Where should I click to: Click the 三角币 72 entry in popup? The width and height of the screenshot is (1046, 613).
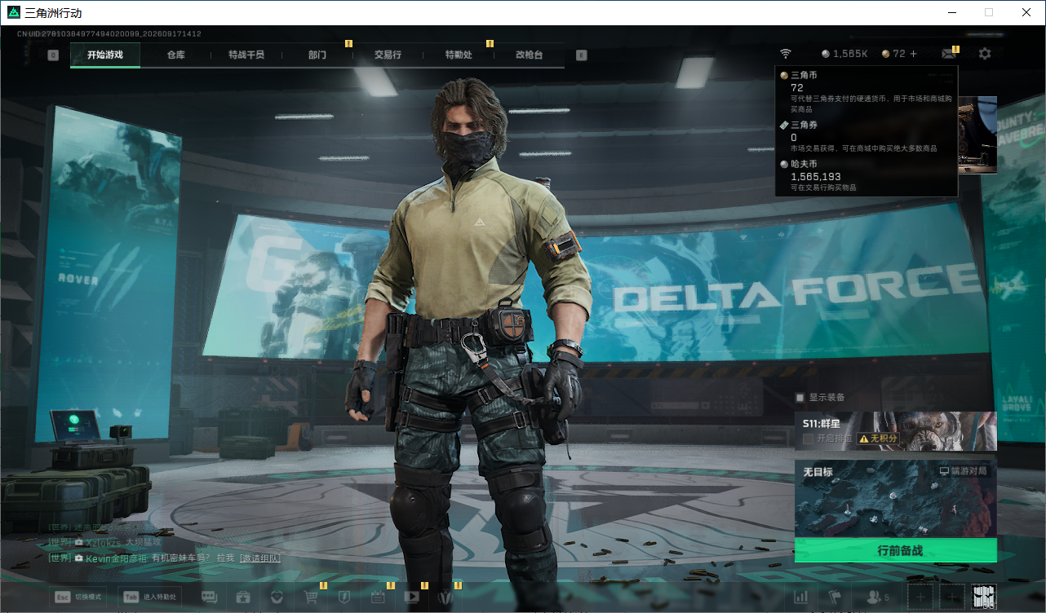tap(866, 93)
